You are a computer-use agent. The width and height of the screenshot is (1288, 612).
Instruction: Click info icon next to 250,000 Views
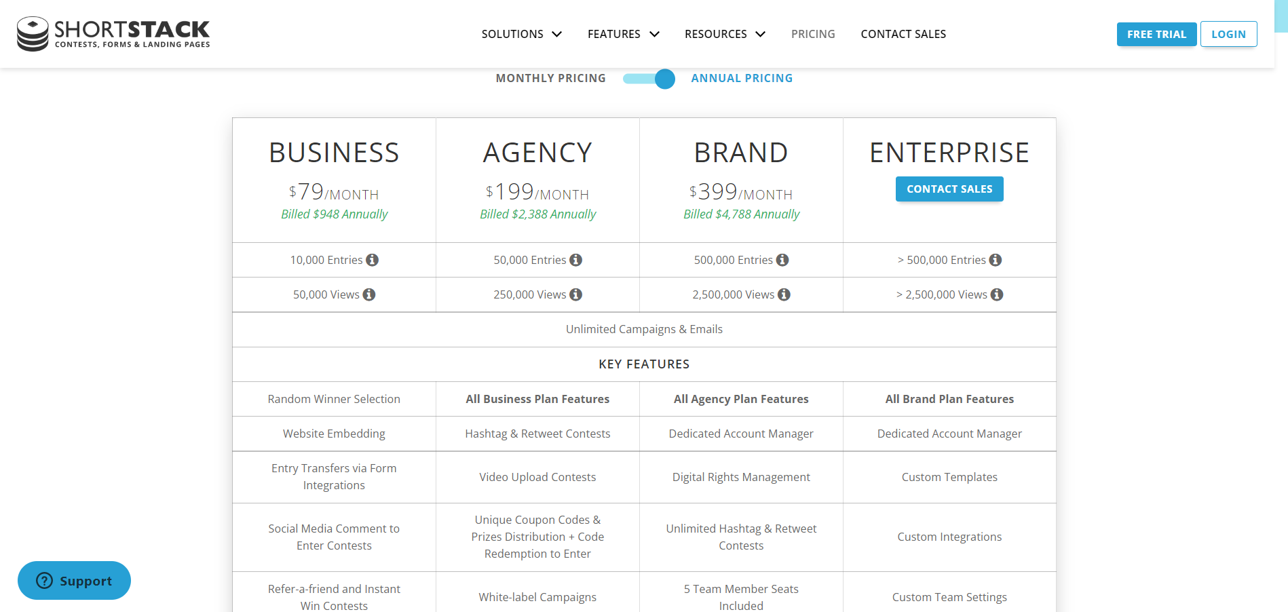(576, 294)
